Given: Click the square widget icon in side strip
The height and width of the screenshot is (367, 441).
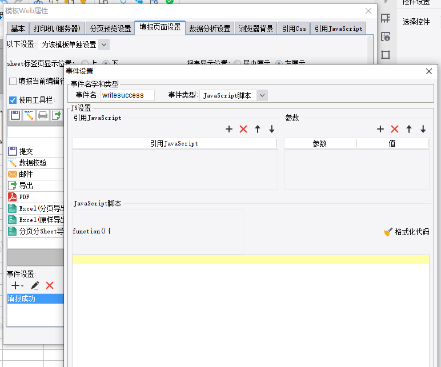Looking at the screenshot, I should [x=386, y=55].
